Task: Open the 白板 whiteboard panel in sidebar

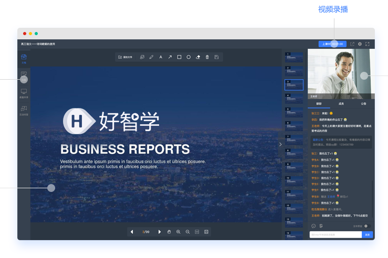Action: 24,77
